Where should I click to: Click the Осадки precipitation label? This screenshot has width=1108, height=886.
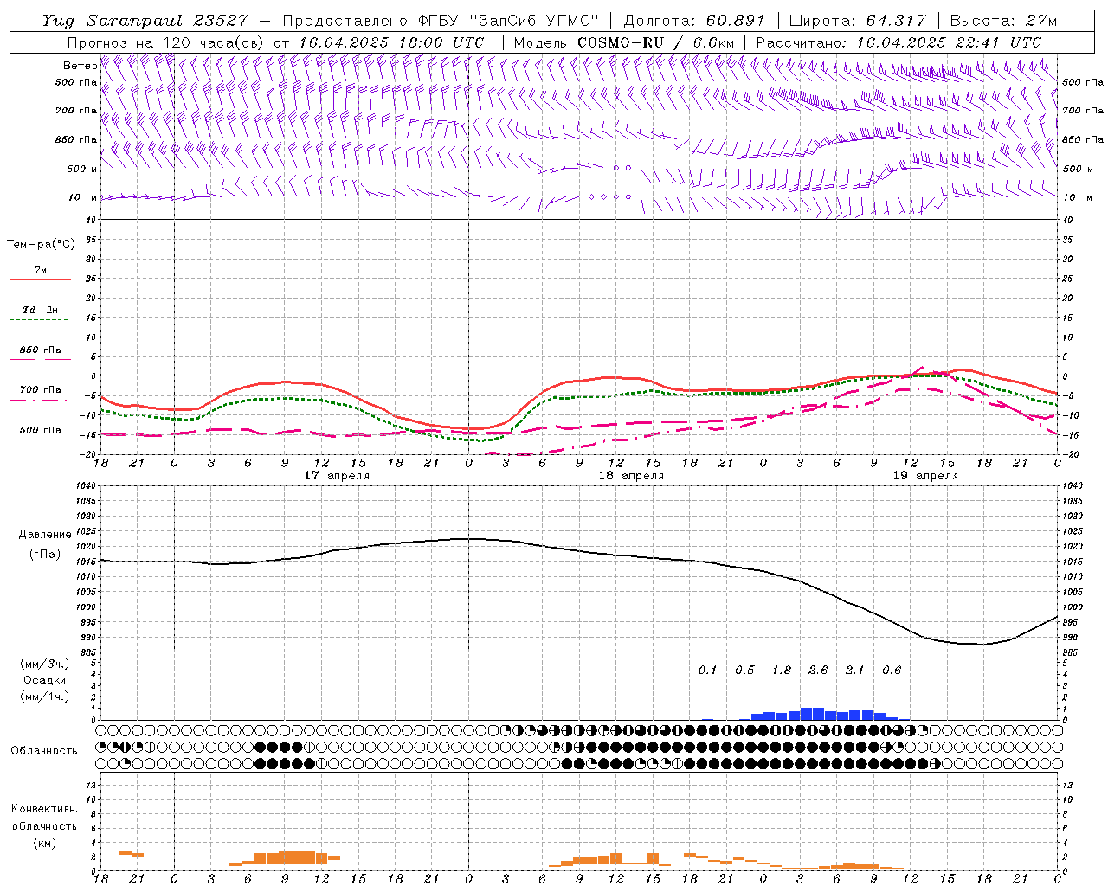click(45, 680)
